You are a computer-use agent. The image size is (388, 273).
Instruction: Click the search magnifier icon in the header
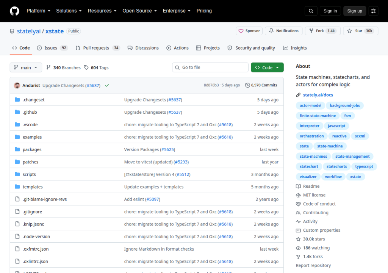coord(311,11)
